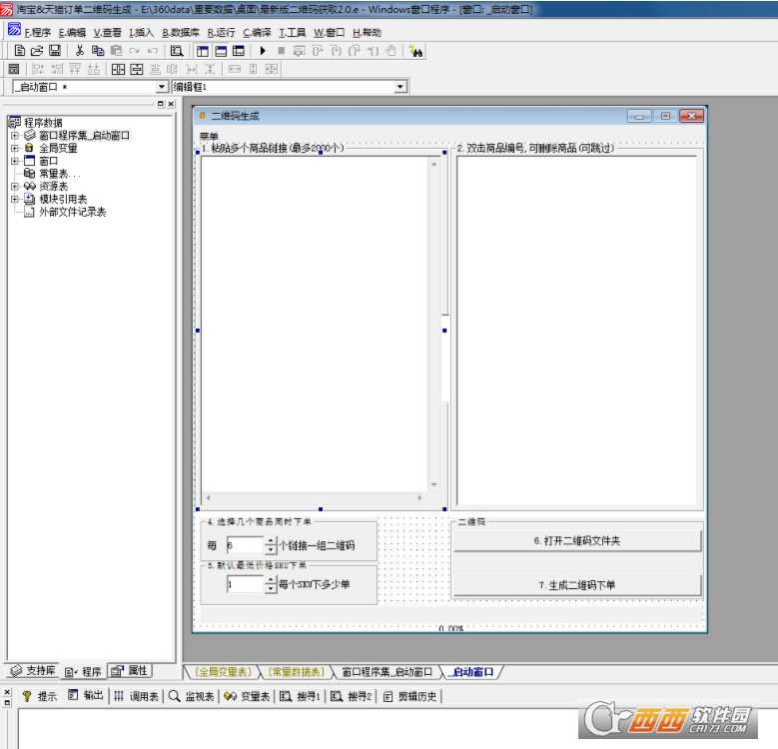
Task: Click the 每个SKU下多少单 number input field
Action: pos(245,584)
